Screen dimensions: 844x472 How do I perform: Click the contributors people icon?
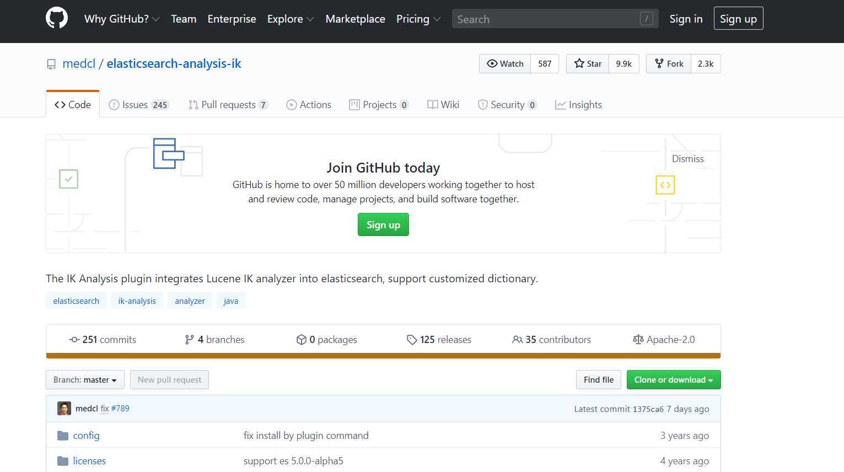click(517, 340)
